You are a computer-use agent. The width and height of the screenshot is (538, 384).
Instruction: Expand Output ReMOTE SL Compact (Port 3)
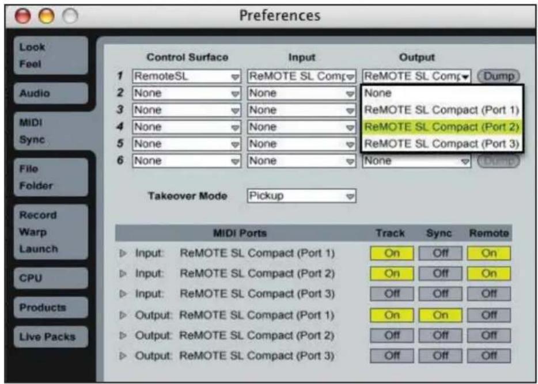[x=123, y=356]
